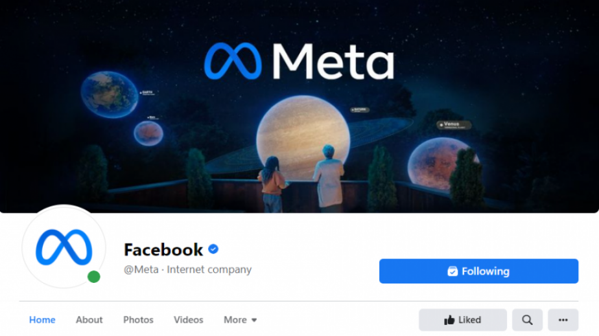Open the three-dots options menu
Image resolution: width=599 pixels, height=336 pixels.
563,320
